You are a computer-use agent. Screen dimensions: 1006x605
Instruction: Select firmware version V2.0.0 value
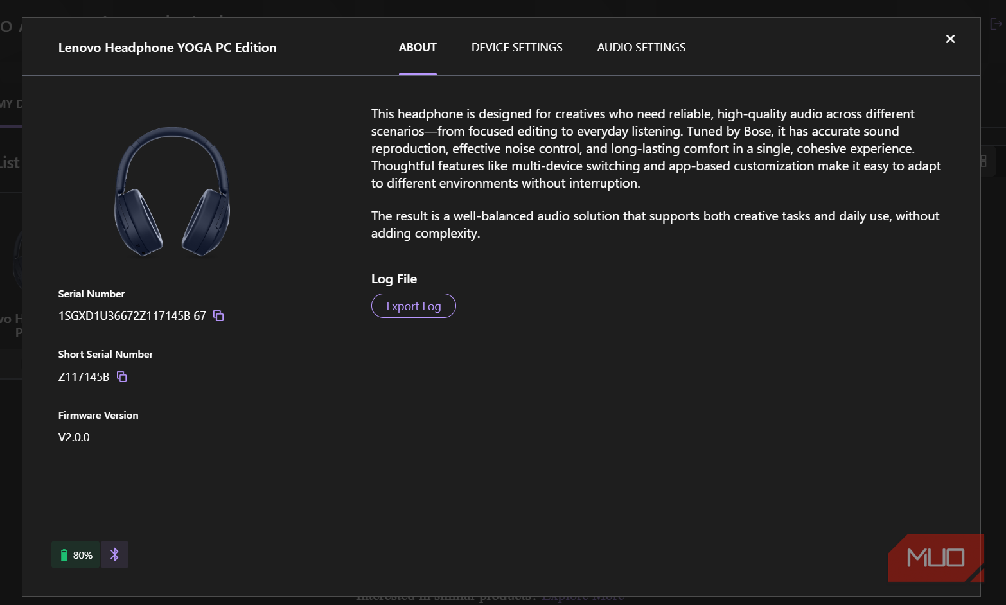(x=74, y=437)
